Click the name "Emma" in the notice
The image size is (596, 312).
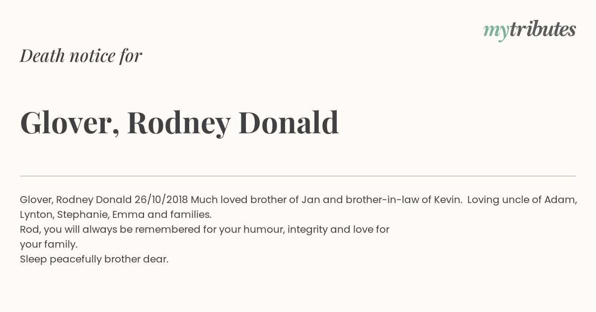[x=128, y=215]
